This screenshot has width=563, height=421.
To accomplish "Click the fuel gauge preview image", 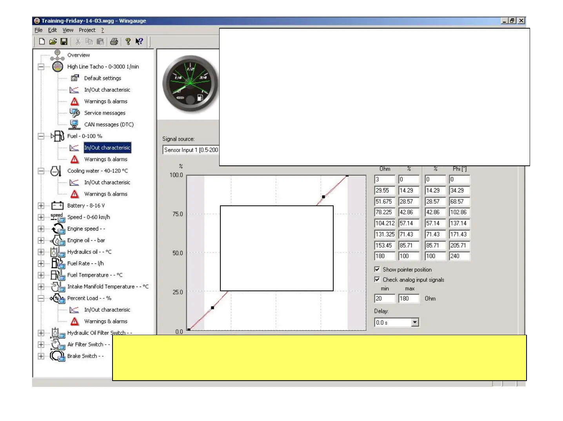I will pos(190,84).
